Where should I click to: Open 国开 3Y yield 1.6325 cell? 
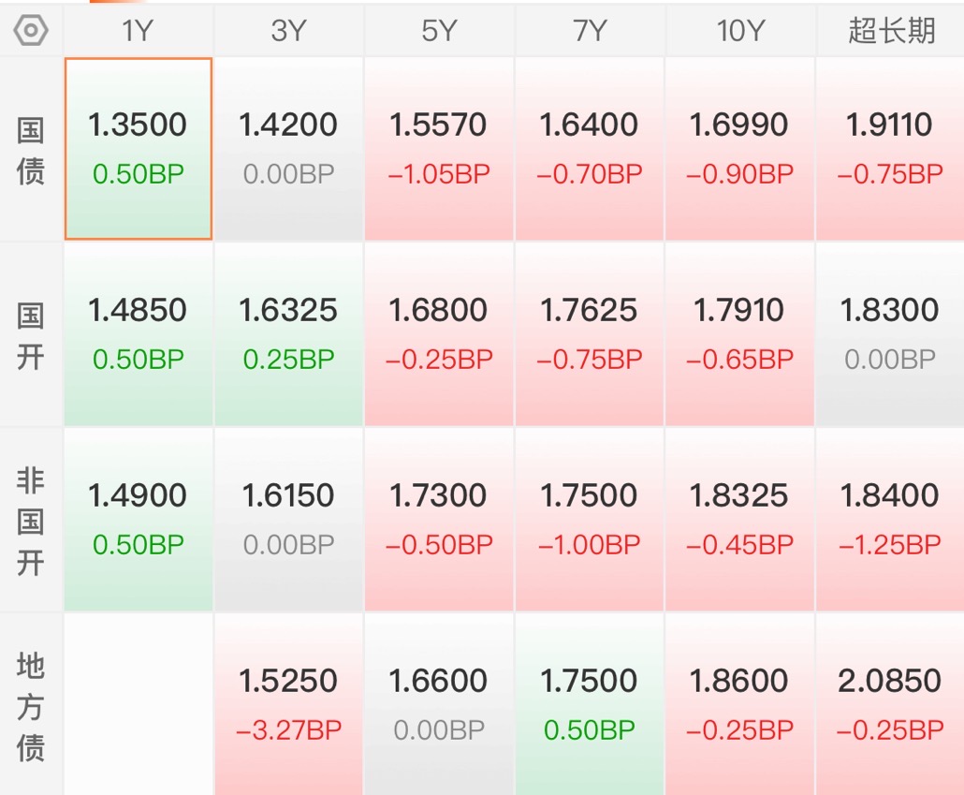[x=288, y=334]
